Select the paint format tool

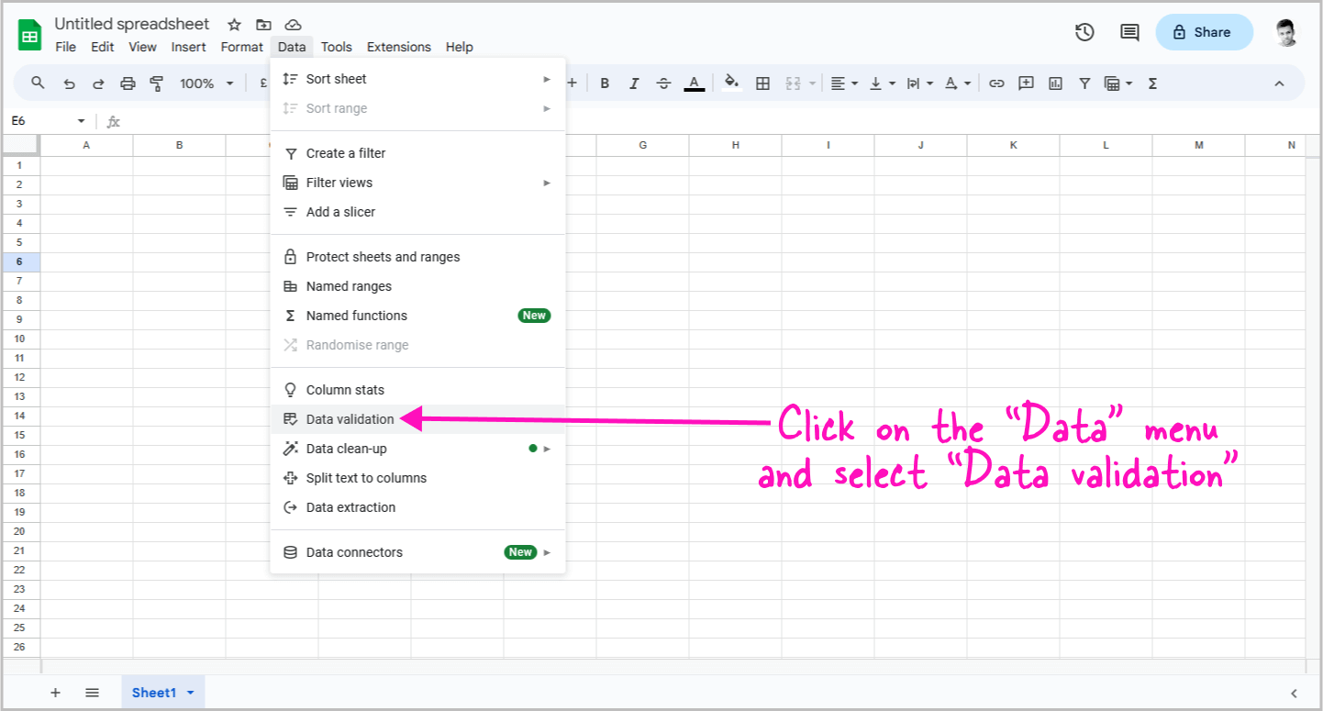pos(157,83)
